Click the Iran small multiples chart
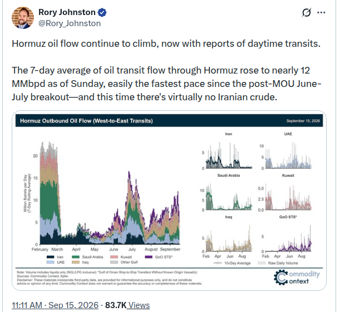The height and width of the screenshot is (312, 340). click(x=229, y=152)
